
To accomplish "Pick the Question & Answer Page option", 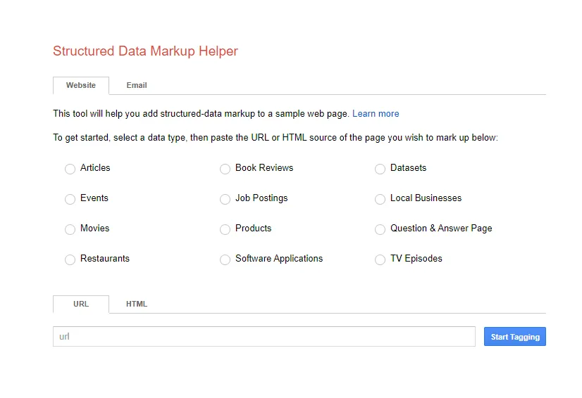I will [x=380, y=229].
